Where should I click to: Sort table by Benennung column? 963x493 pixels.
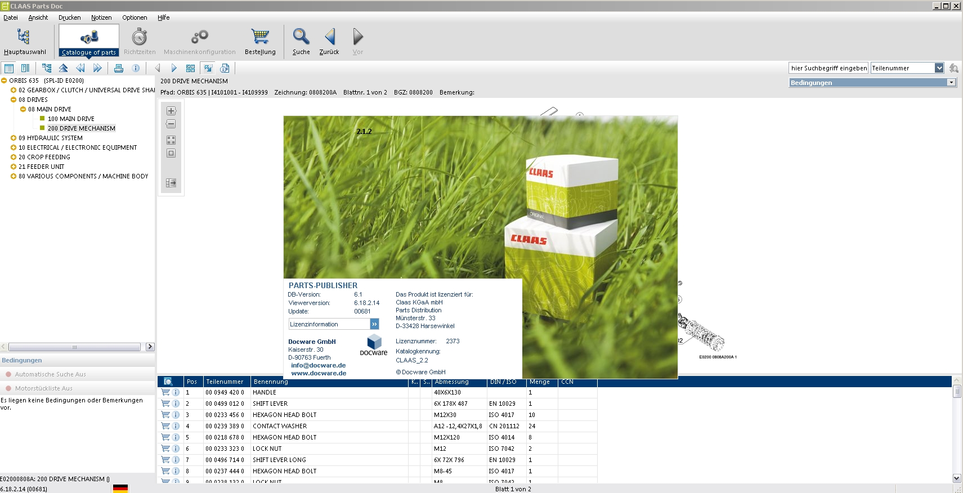(x=329, y=382)
